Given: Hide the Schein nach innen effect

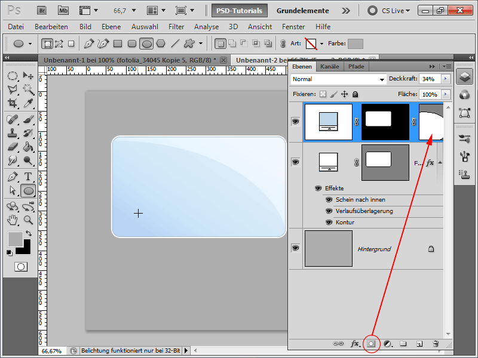Looking at the screenshot, I should (x=329, y=200).
